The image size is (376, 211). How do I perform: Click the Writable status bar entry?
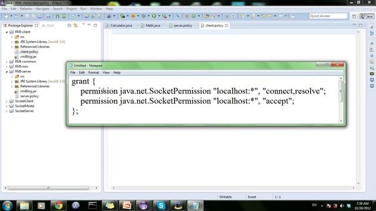pyautogui.click(x=226, y=197)
